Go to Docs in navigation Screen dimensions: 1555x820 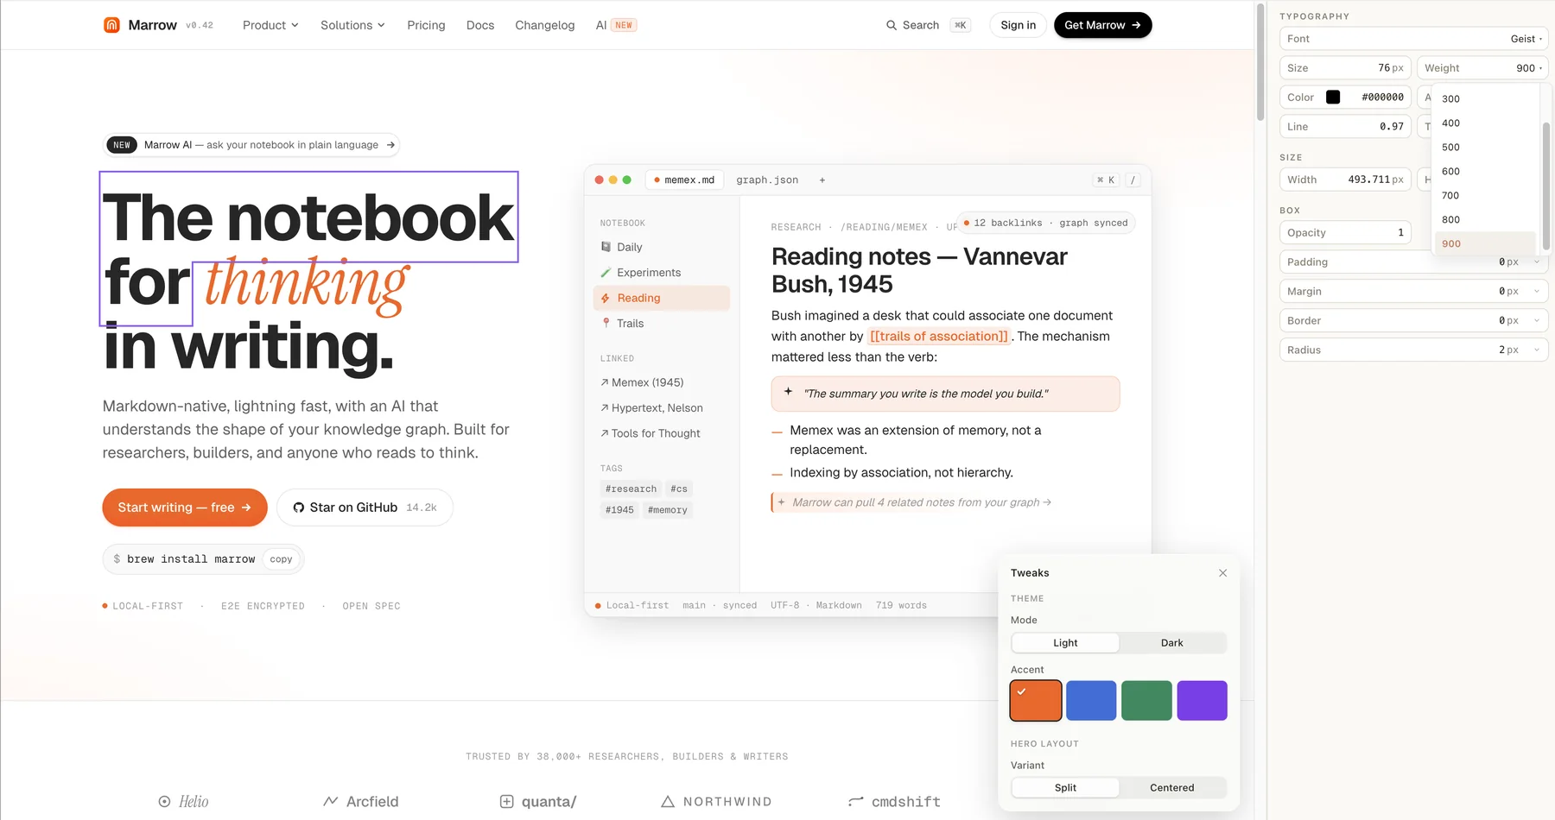tap(480, 25)
